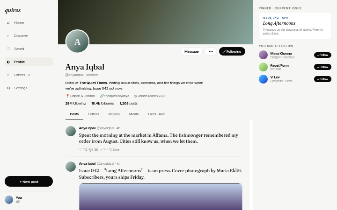The width and height of the screenshot is (337, 210).
Task: Like the Alfama market post
Action: tap(83, 150)
